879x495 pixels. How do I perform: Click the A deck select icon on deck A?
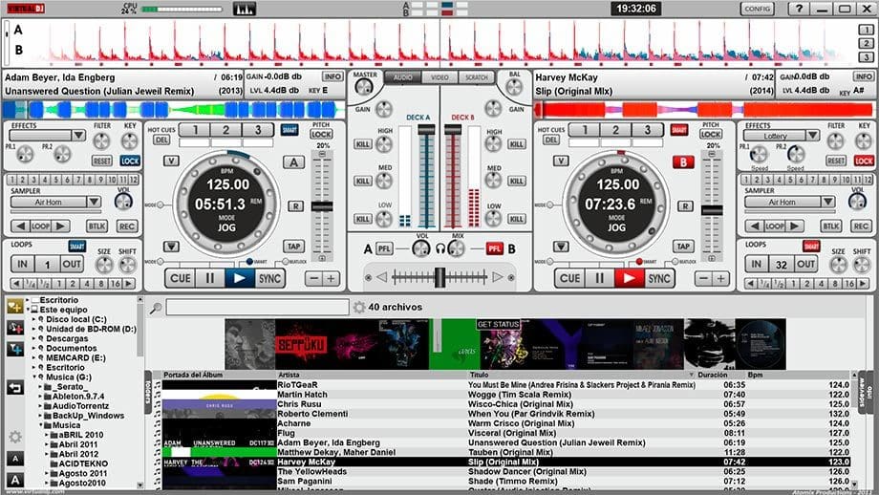tap(293, 162)
